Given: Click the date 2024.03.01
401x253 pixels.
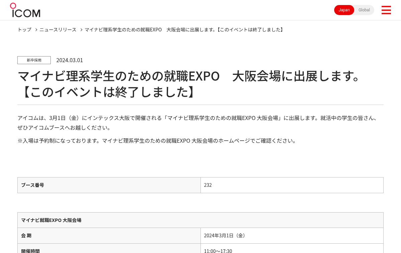Looking at the screenshot, I should click(x=70, y=60).
